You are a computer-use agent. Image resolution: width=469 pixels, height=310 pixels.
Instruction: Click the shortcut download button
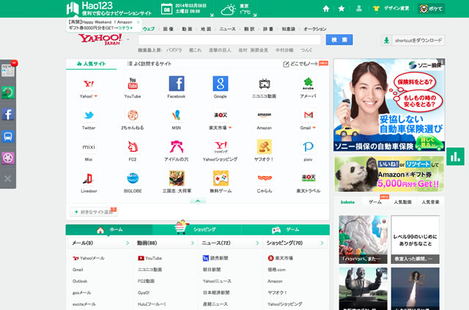[x=413, y=40]
